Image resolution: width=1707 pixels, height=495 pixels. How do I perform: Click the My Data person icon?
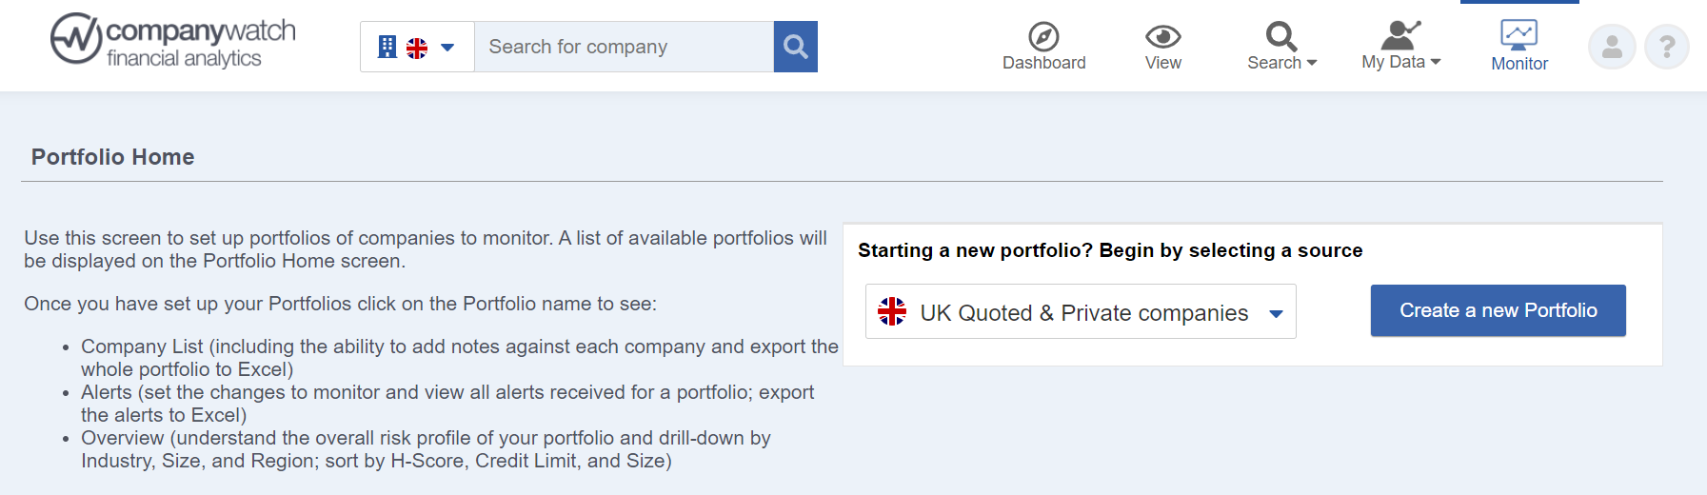pyautogui.click(x=1400, y=35)
